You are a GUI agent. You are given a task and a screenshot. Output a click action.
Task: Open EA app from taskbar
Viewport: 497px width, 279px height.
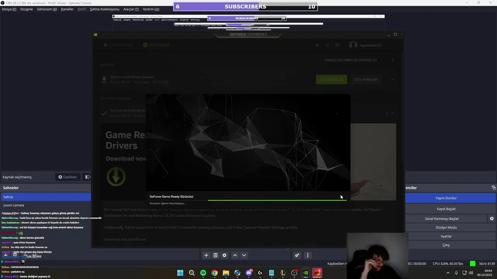click(317, 273)
